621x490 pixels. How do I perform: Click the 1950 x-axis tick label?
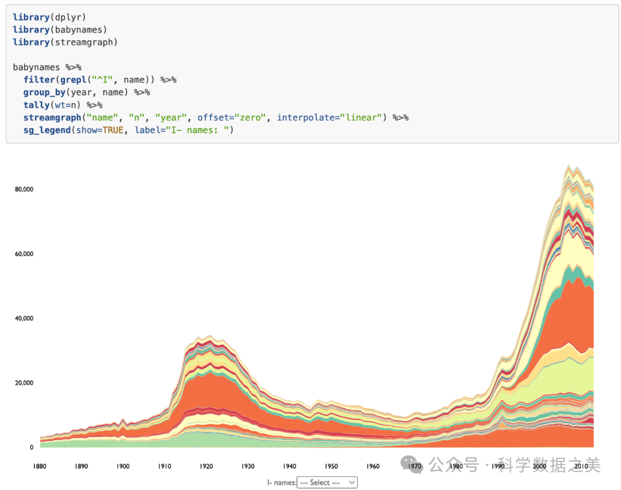331,466
